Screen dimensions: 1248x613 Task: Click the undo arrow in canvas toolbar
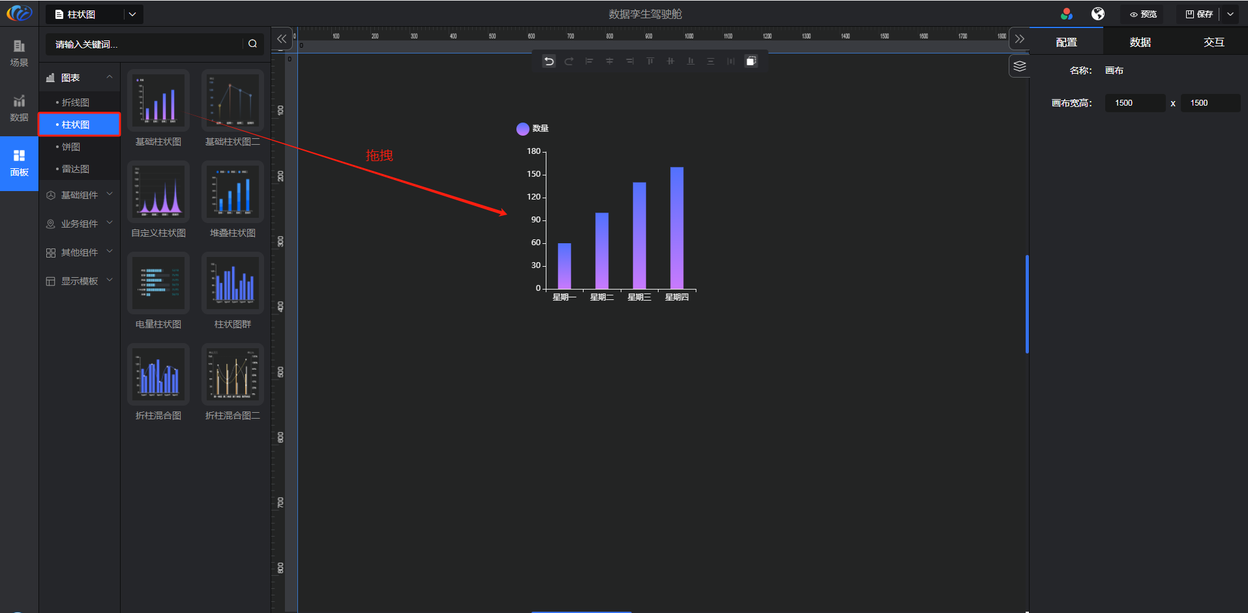(549, 61)
